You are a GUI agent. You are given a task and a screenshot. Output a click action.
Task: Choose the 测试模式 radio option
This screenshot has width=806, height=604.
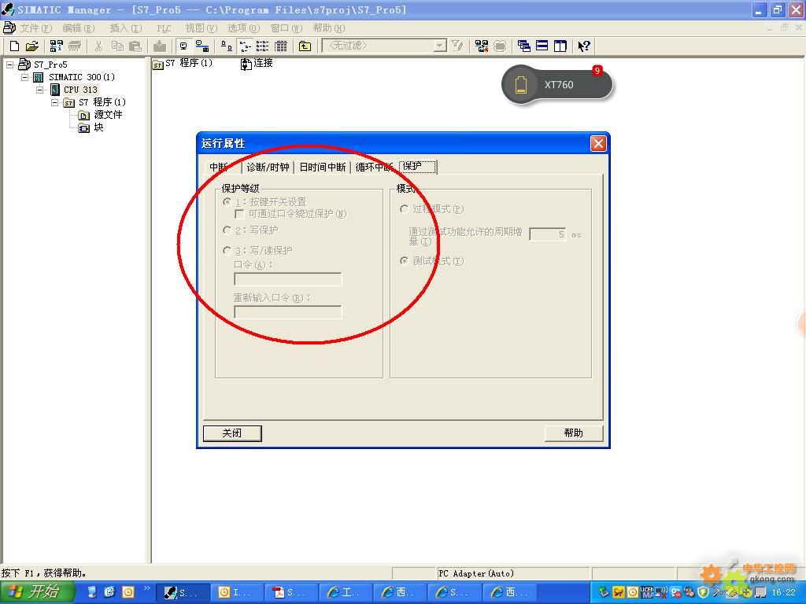(404, 261)
